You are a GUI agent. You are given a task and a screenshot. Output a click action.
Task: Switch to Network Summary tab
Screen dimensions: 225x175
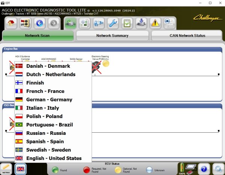(x=112, y=36)
